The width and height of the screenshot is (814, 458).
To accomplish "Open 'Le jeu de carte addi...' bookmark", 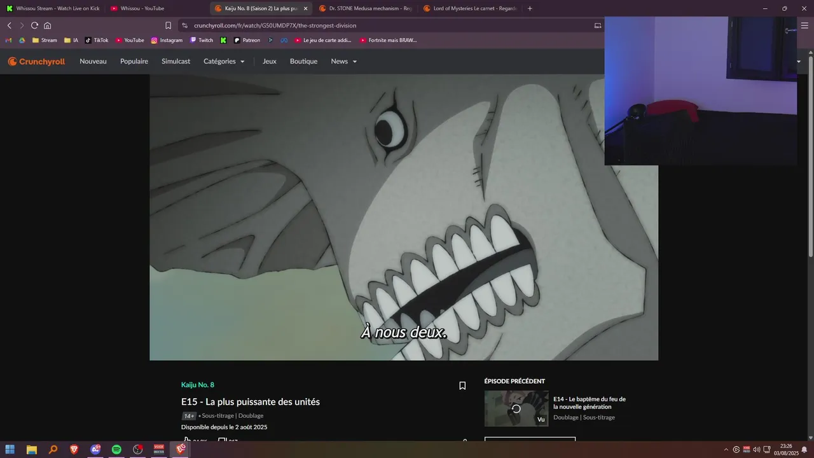I will point(323,40).
